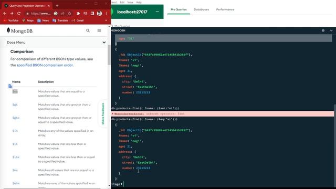Click the Share Feedback side button

tap(103, 113)
